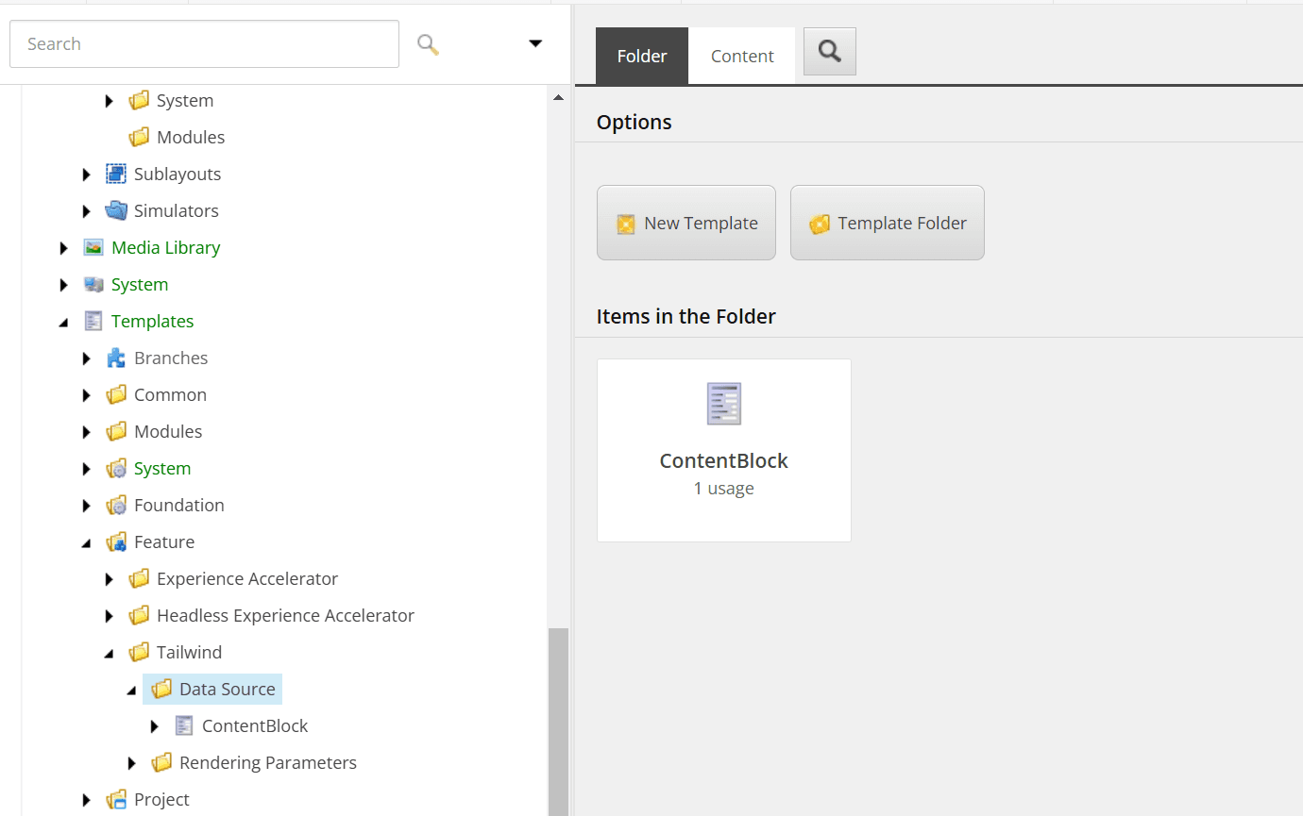Expand the Headless Experience Accelerator node

110,616
